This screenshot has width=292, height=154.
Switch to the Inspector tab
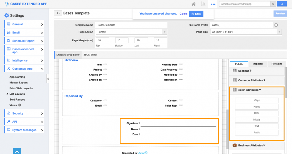click(x=258, y=64)
